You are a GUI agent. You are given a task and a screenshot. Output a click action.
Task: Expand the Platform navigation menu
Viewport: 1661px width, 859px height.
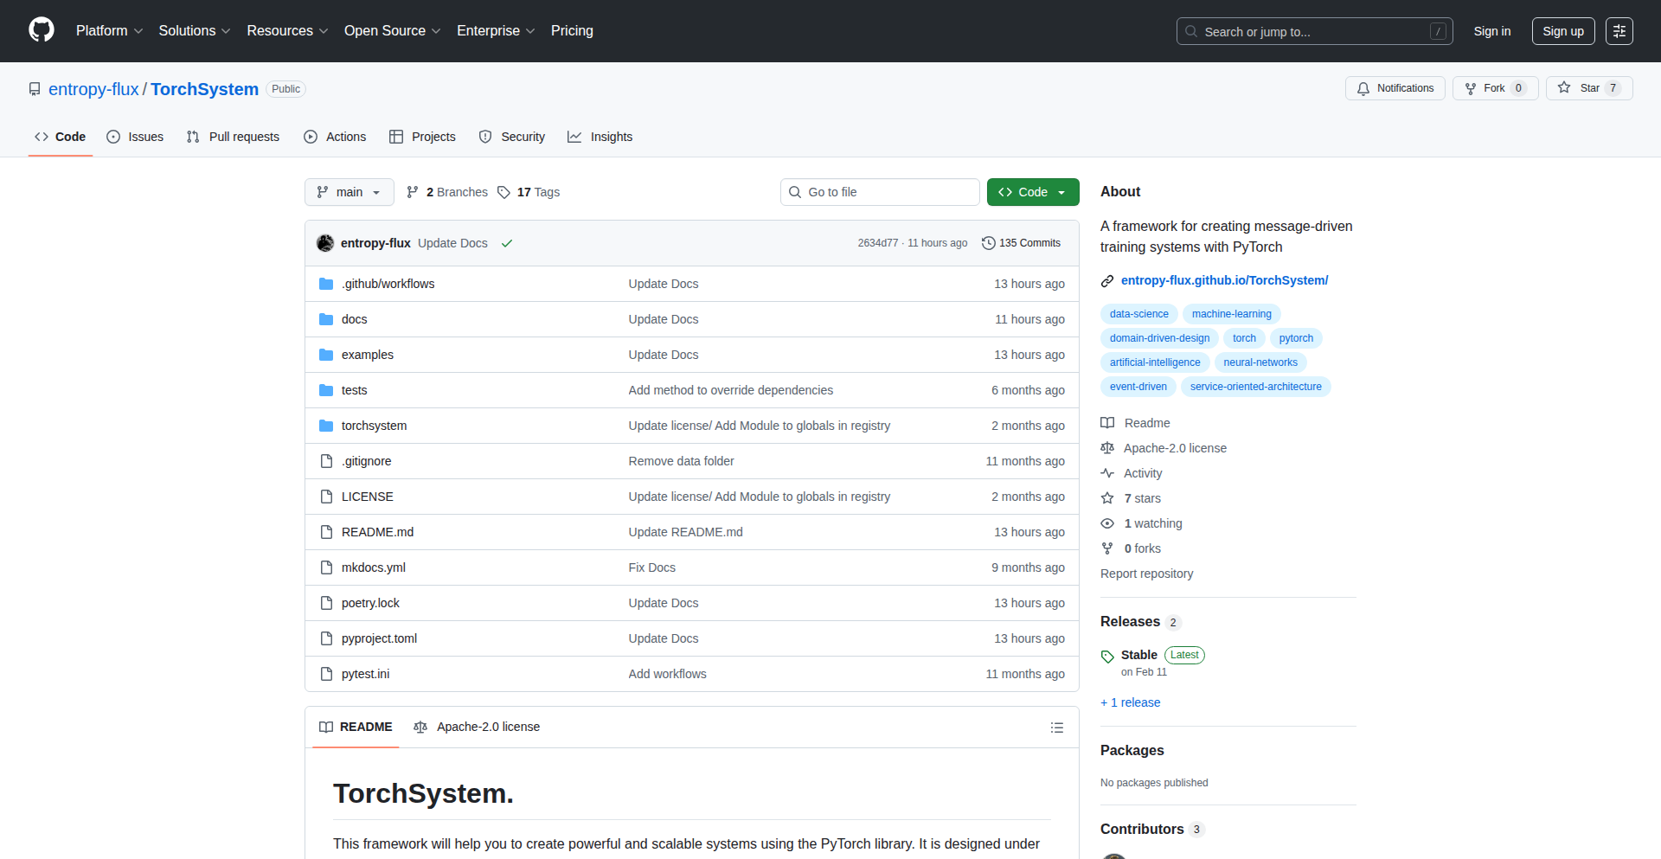point(109,31)
